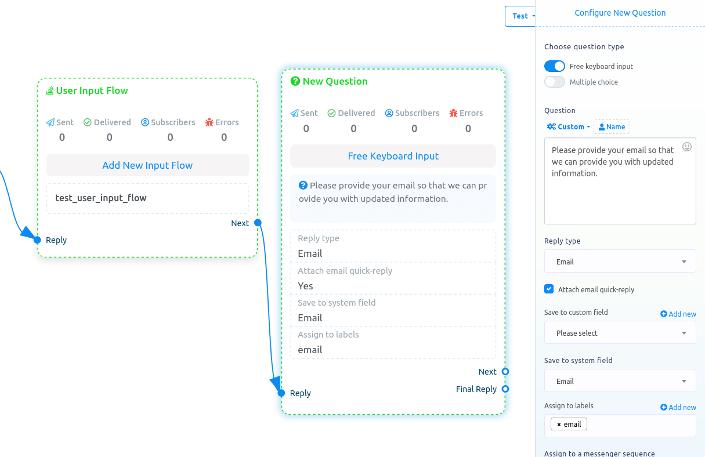705x457 pixels.
Task: Click the Sent paper plane icon in User Input Flow
Action: coord(50,122)
